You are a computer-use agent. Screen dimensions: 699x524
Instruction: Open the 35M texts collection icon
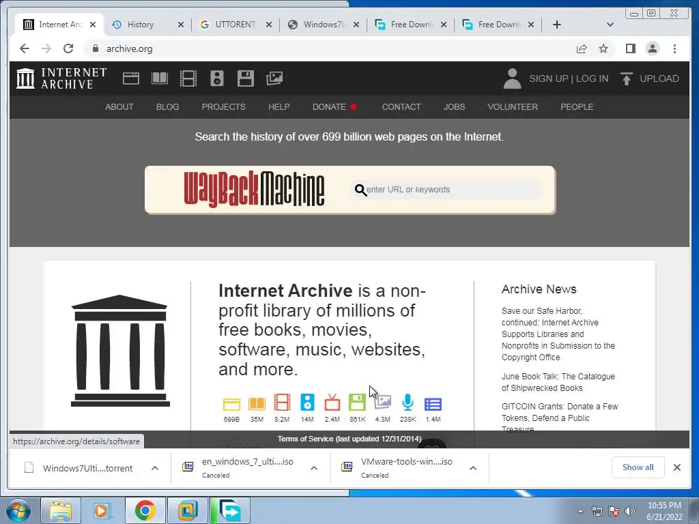point(257,404)
